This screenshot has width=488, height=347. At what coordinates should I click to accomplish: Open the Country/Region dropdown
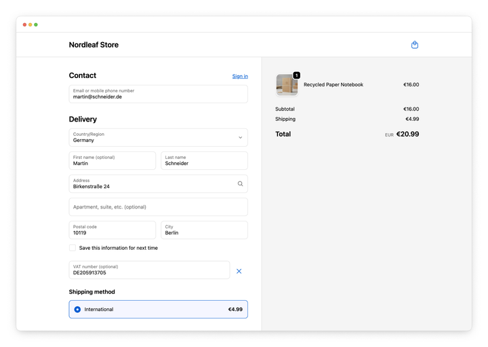click(159, 137)
